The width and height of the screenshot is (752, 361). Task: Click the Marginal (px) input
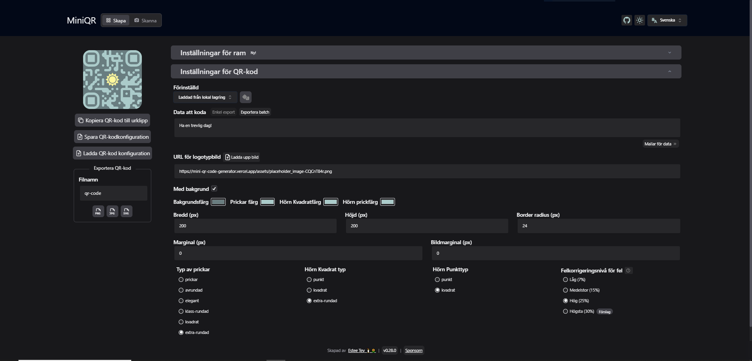pos(298,253)
